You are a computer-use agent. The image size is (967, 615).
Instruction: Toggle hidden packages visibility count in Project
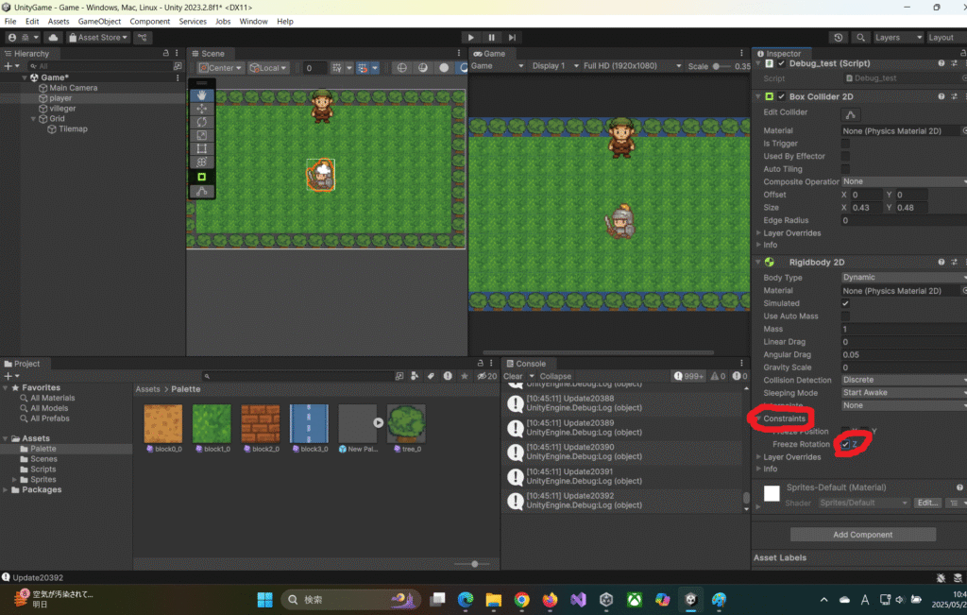(487, 376)
